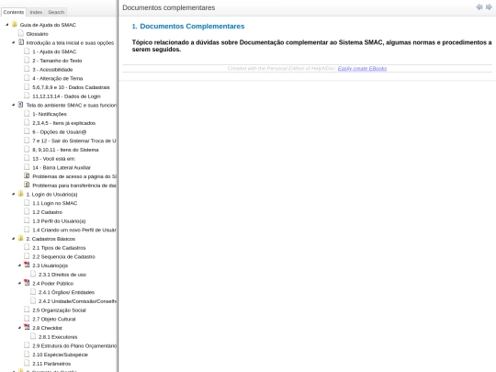
Task: Collapse the '2. Cadastros Básicos' node
Action: (x=13, y=239)
